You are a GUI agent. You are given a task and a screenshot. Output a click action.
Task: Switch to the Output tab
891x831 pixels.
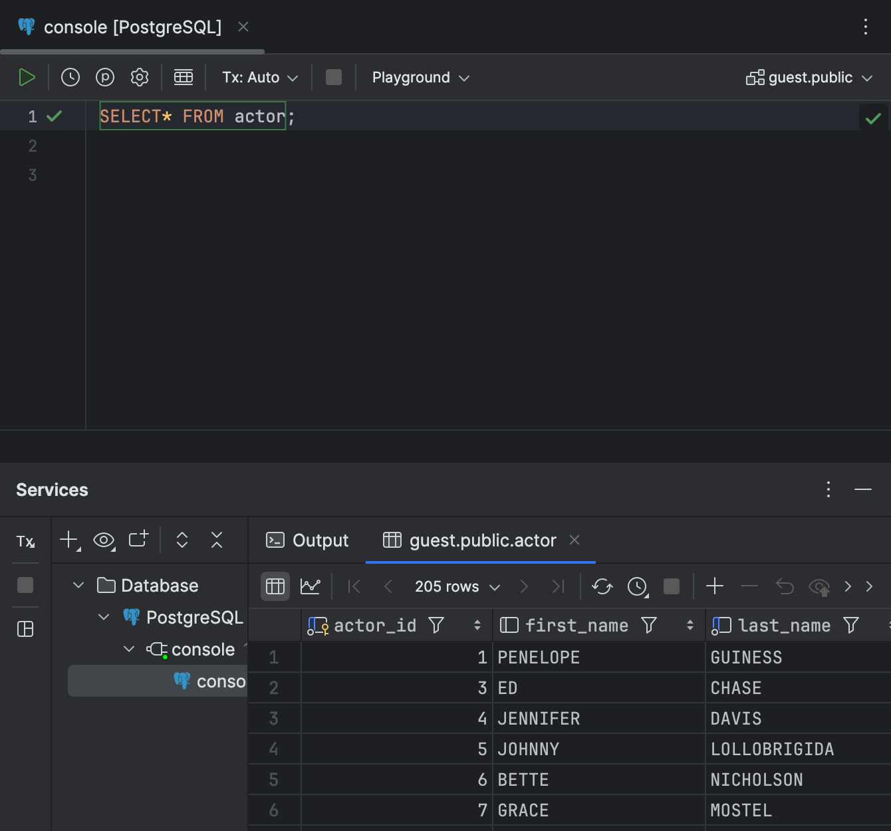coord(307,540)
